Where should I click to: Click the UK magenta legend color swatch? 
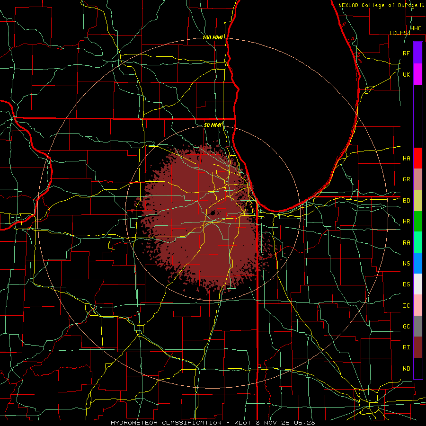[418, 74]
